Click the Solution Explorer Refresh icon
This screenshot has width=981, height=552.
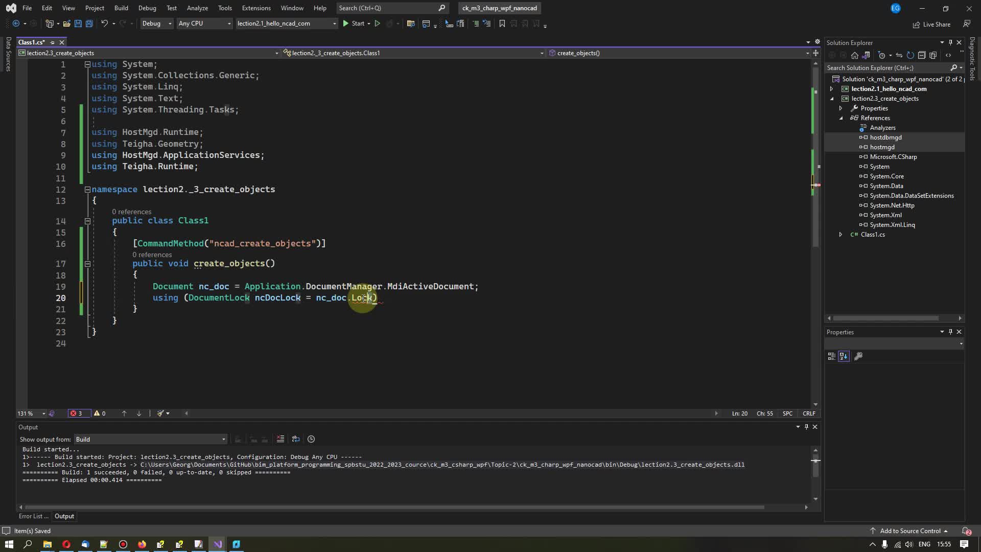[910, 55]
